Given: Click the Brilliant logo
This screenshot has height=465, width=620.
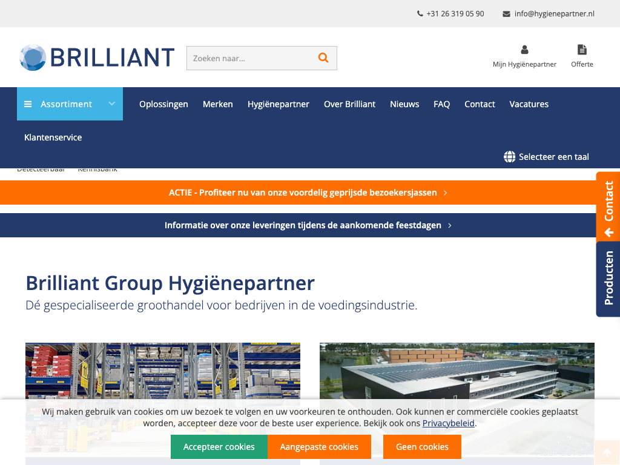Looking at the screenshot, I should (97, 58).
